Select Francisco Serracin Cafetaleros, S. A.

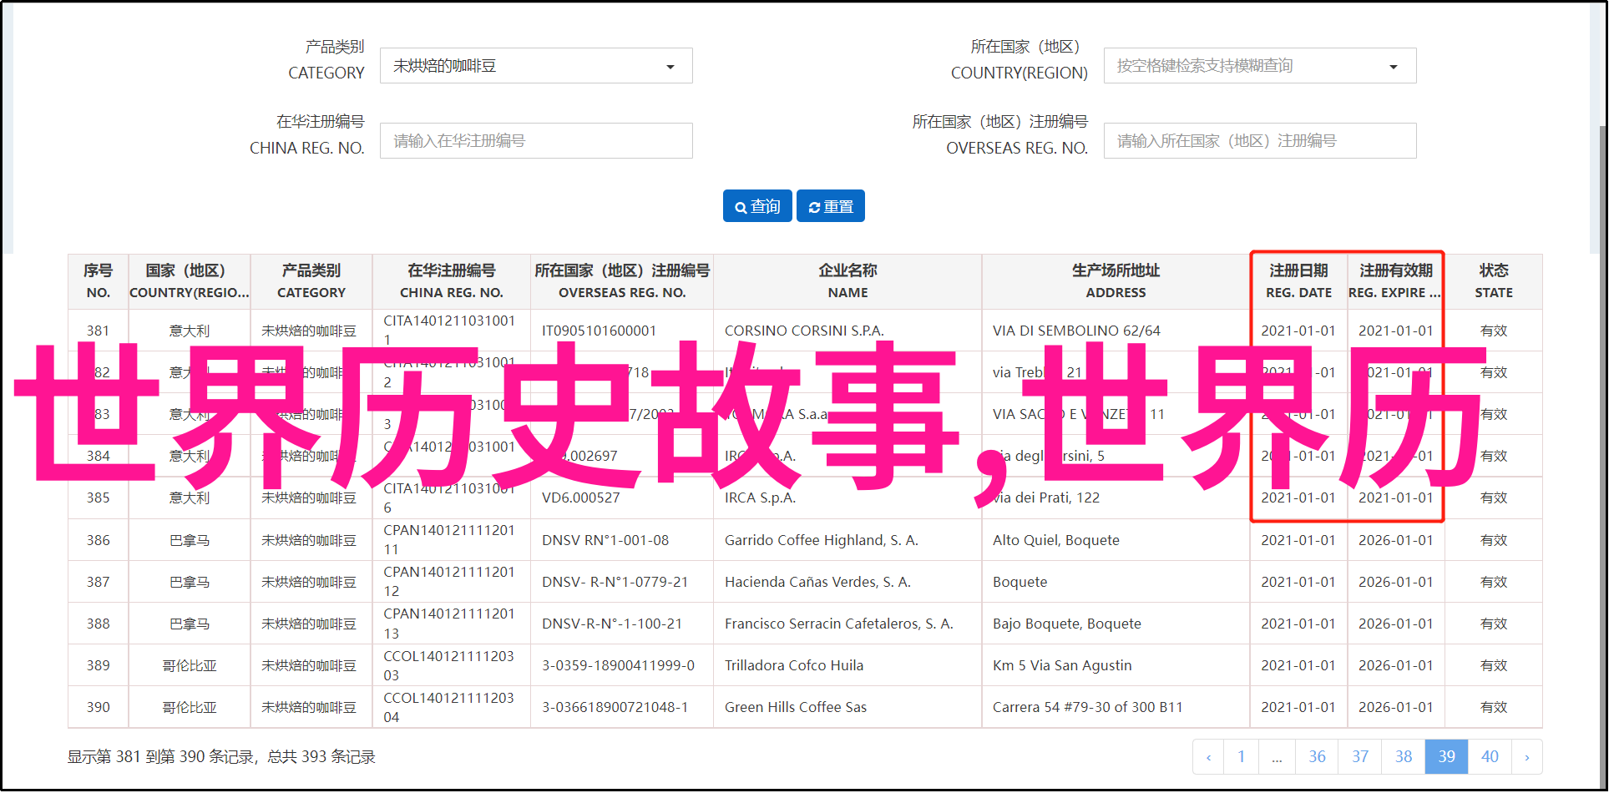pos(839,624)
